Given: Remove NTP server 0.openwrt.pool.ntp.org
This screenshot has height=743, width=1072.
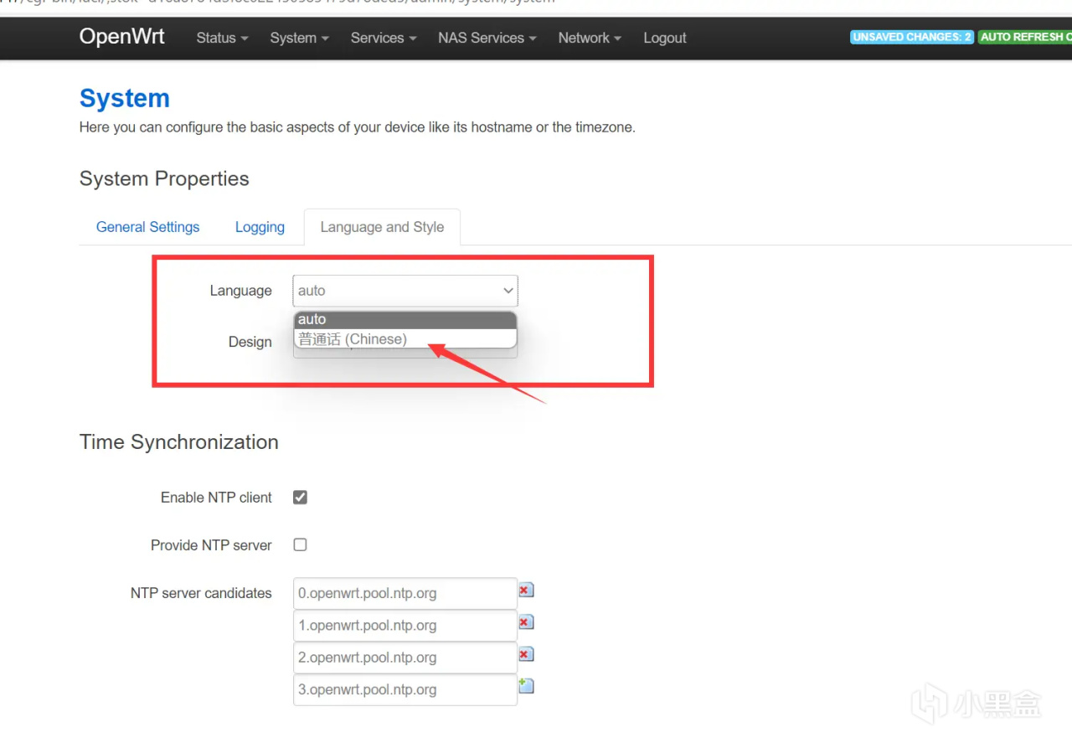Looking at the screenshot, I should pyautogui.click(x=526, y=591).
